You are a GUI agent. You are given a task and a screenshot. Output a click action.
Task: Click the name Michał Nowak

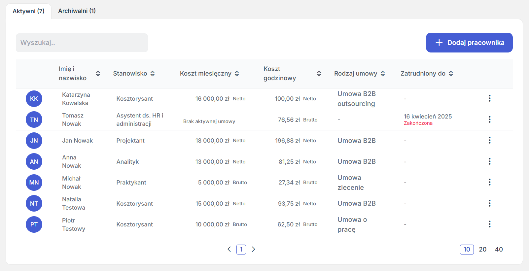pos(71,183)
